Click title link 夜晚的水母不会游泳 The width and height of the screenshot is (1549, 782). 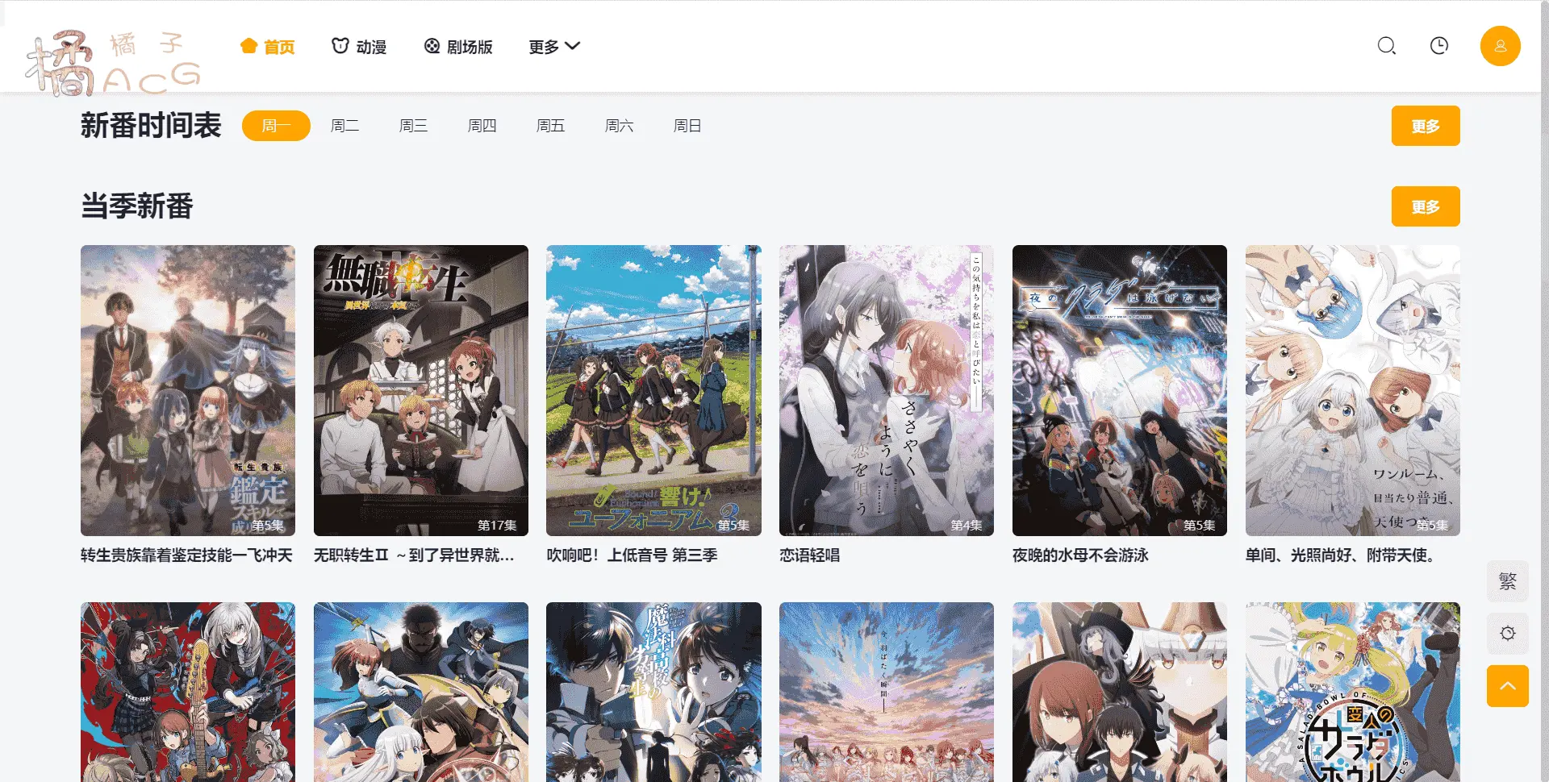coord(1080,555)
